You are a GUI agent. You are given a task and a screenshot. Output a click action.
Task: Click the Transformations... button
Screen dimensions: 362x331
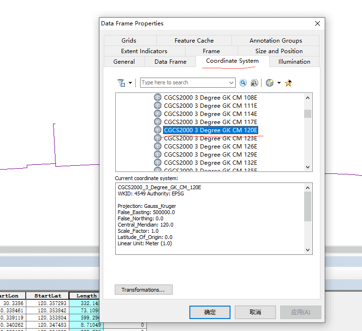coord(143,290)
